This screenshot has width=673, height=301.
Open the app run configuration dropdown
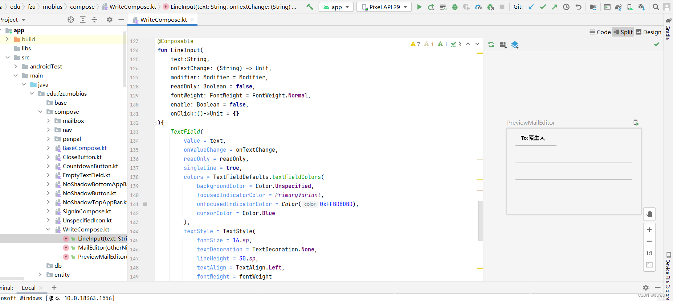336,7
